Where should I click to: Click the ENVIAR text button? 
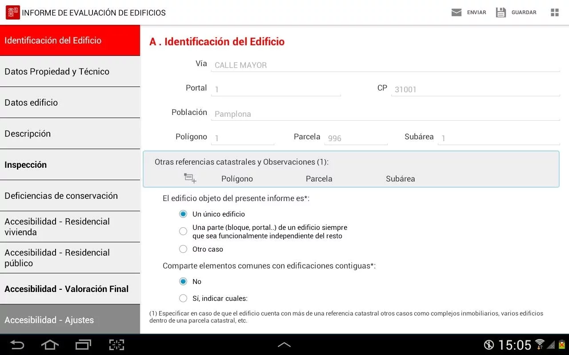pyautogui.click(x=477, y=12)
